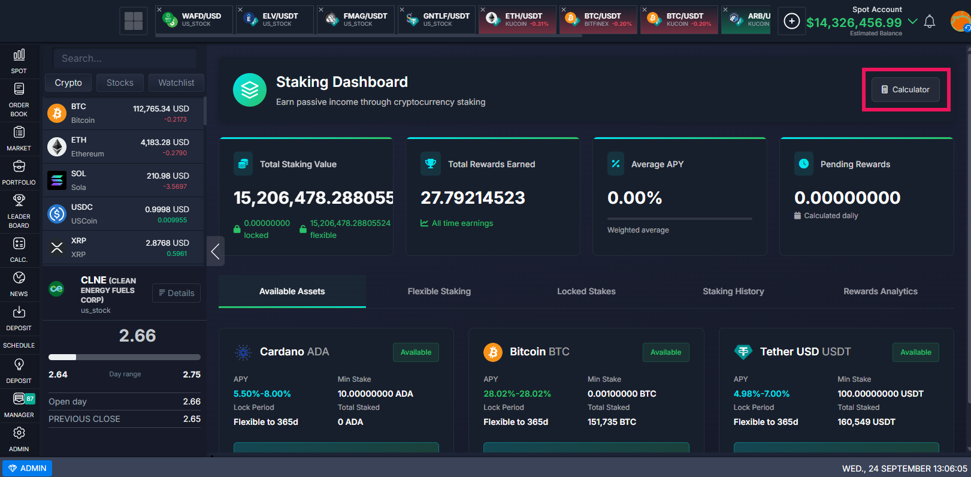Select the Stocks filter tab

(120, 83)
